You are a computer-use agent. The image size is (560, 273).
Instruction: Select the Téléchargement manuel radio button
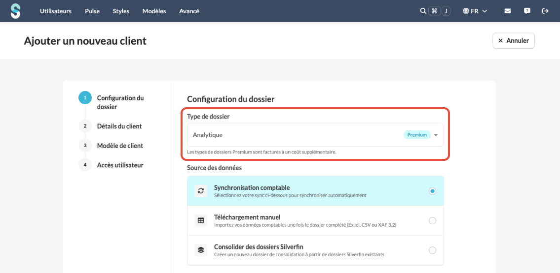433,221
